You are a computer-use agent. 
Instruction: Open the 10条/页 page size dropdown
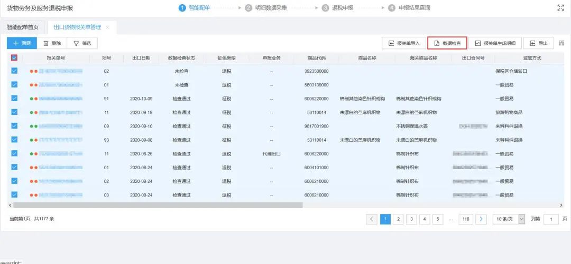pyautogui.click(x=509, y=219)
